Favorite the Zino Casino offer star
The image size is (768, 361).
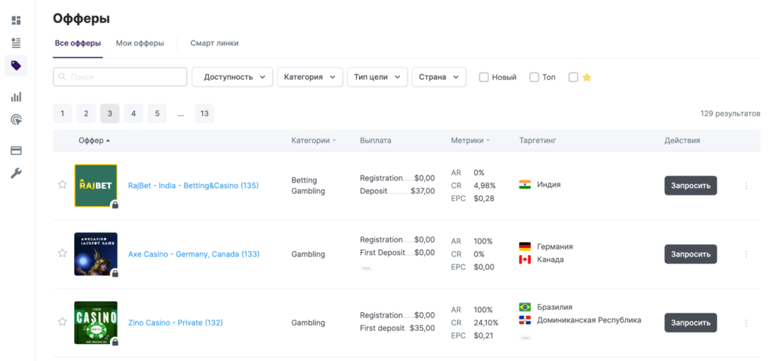pyautogui.click(x=62, y=321)
